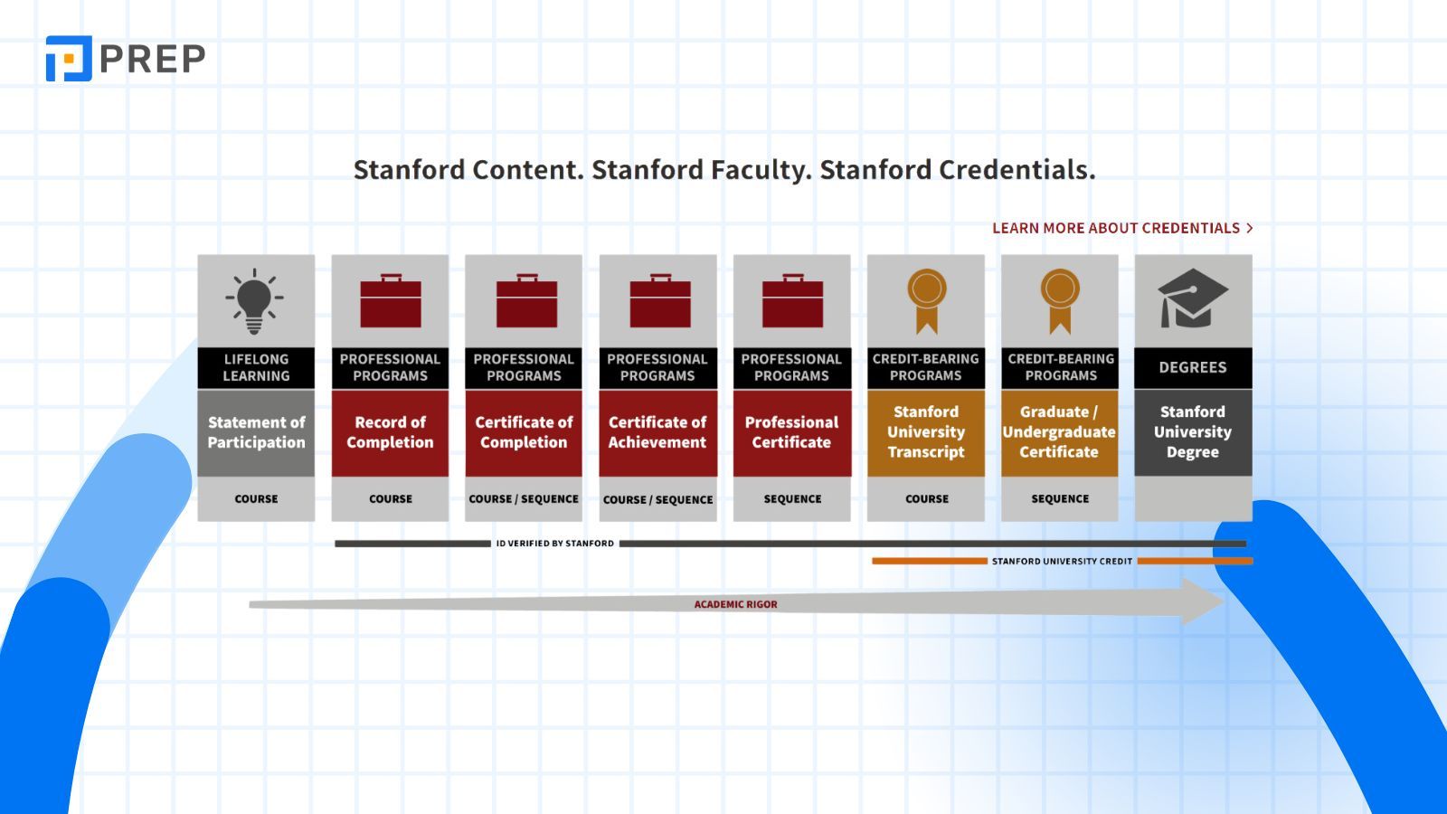Select the Certificate of Achievement card

click(x=657, y=432)
